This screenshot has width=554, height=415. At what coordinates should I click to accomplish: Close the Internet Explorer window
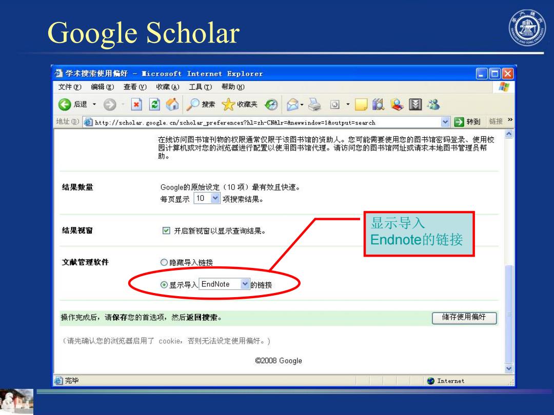coord(508,74)
